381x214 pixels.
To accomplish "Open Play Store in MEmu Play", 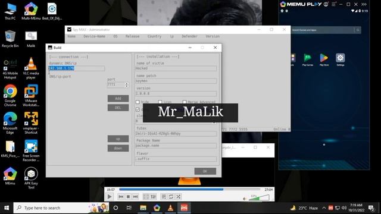I will [x=324, y=59].
